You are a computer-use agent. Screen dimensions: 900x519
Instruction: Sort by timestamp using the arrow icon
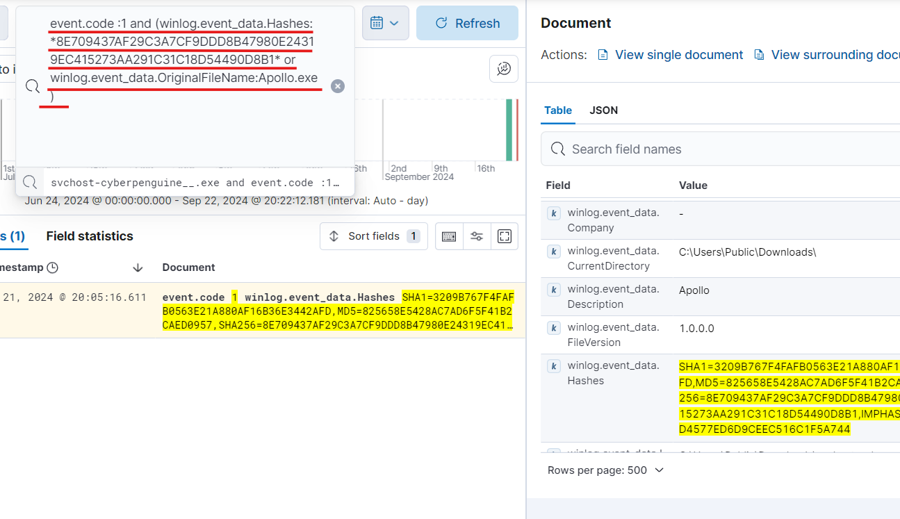pyautogui.click(x=138, y=267)
